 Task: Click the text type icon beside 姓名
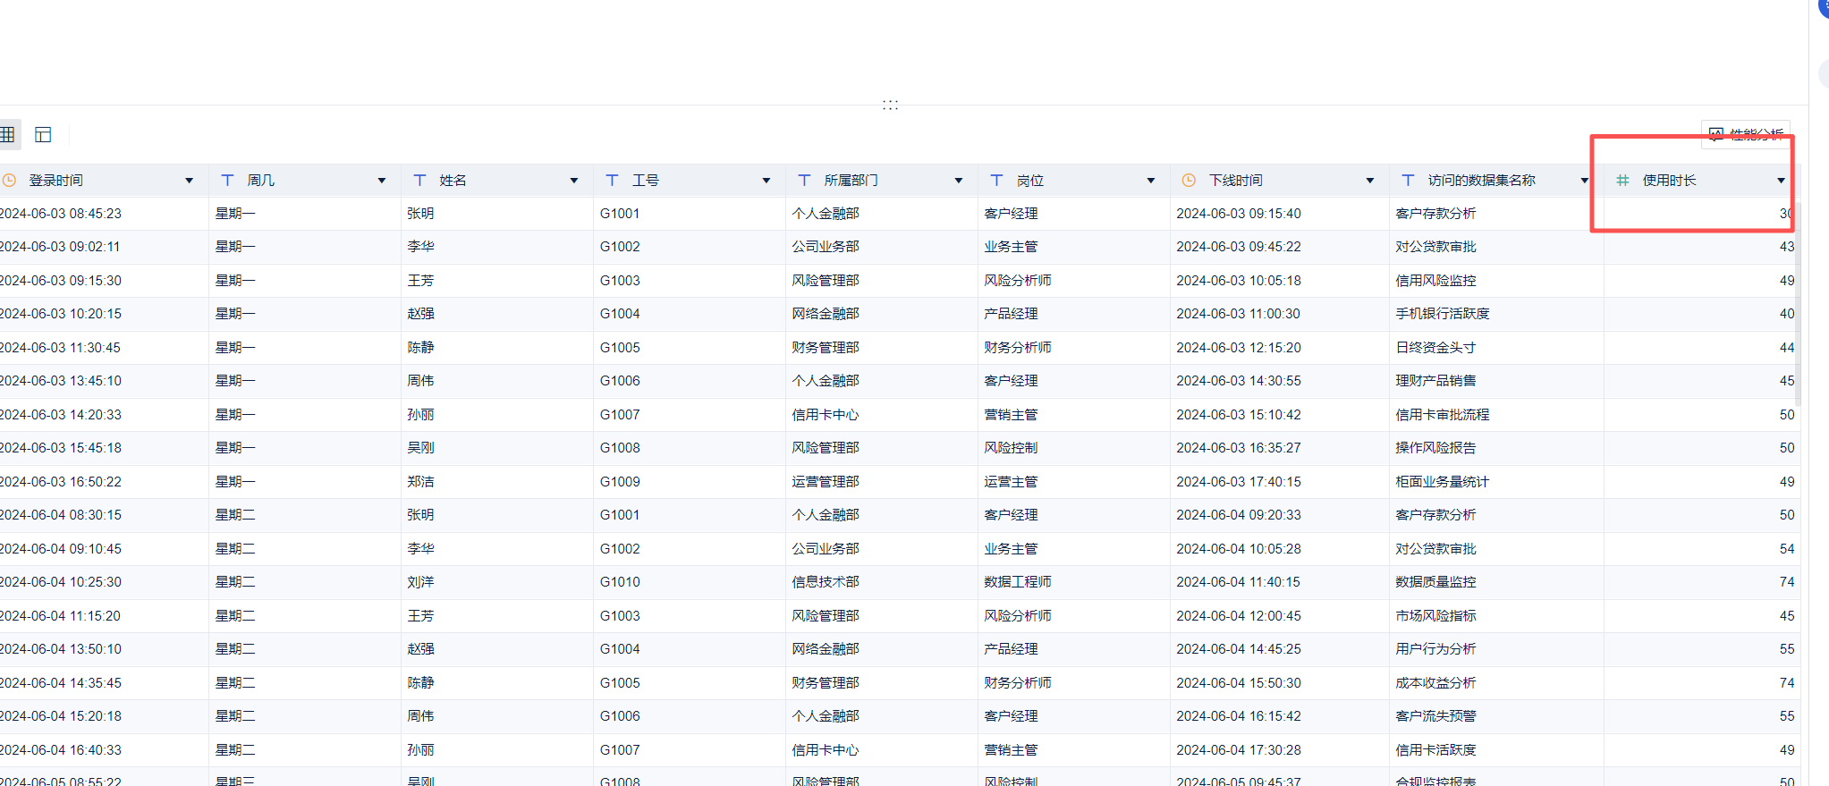click(419, 181)
